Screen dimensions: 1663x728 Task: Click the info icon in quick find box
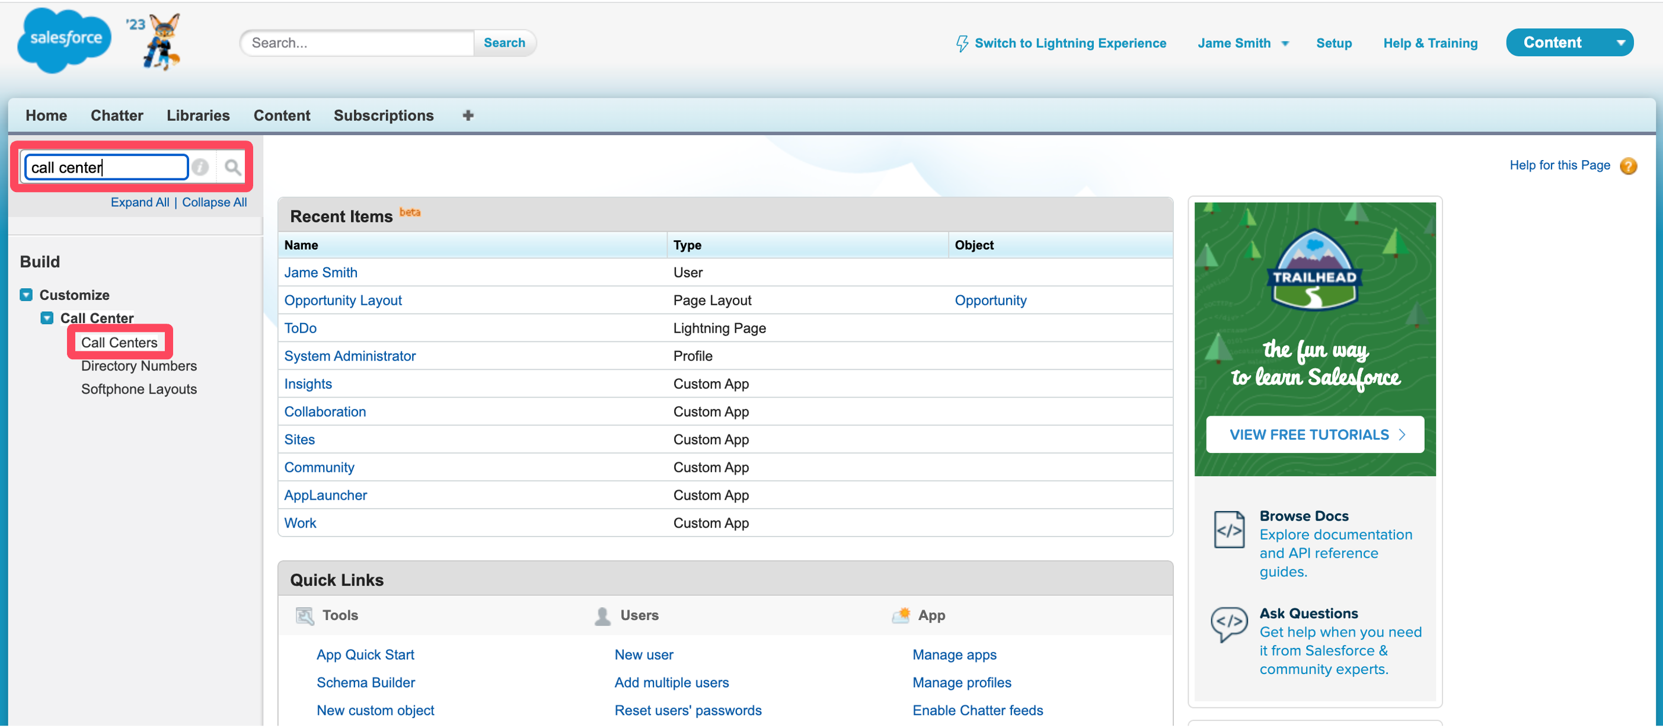pyautogui.click(x=200, y=168)
